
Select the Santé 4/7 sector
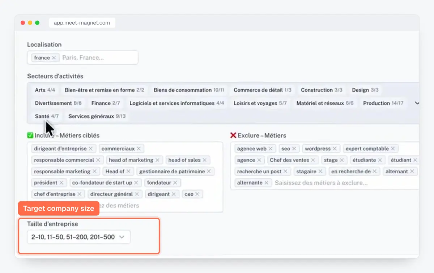[47, 116]
